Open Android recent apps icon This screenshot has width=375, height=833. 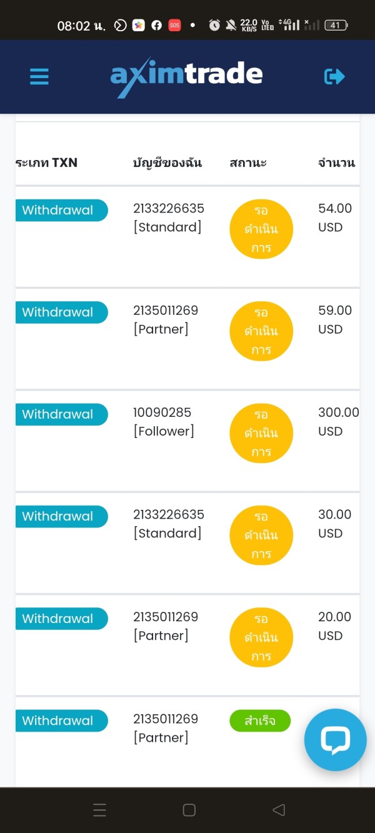100,811
